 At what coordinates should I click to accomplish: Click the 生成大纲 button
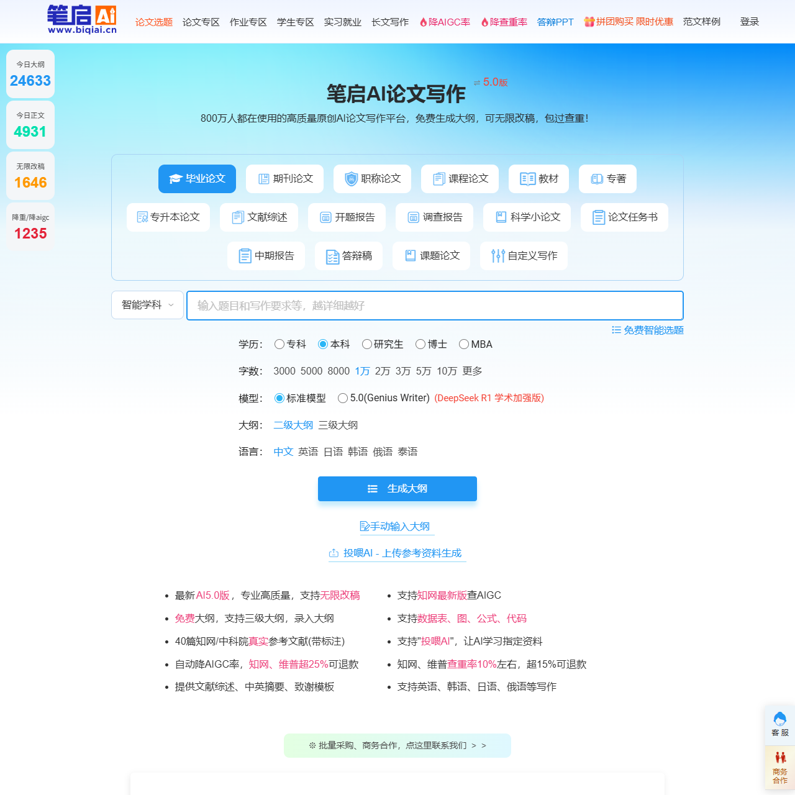(397, 489)
